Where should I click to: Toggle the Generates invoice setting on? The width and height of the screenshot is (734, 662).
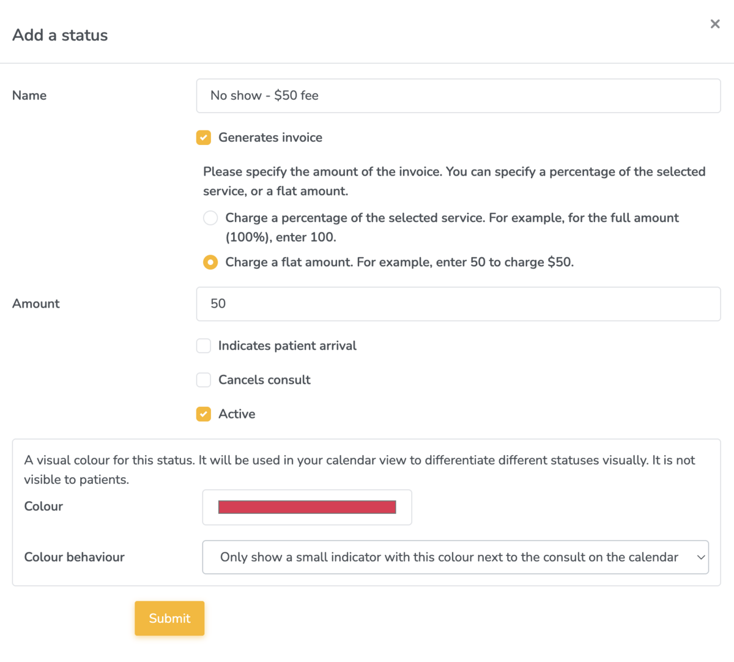pyautogui.click(x=203, y=138)
